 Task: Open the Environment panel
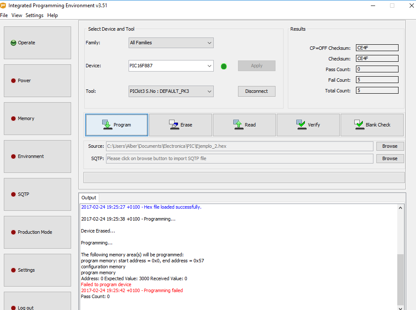tap(37, 157)
